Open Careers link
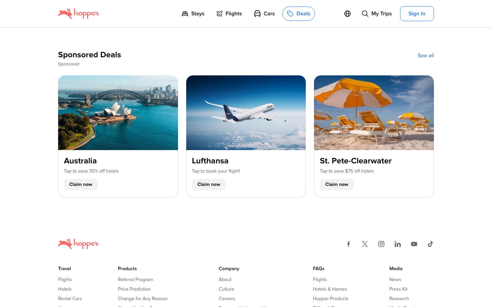This screenshot has width=492, height=307. 227,298
